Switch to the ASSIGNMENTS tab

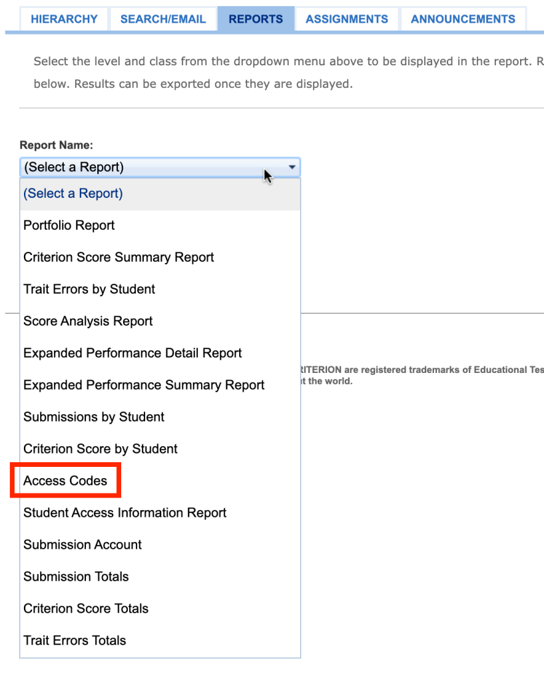[347, 19]
